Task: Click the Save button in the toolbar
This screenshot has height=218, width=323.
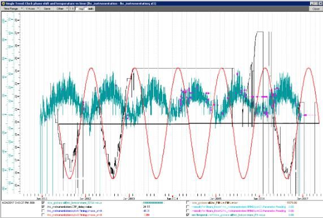Action: pos(47,8)
